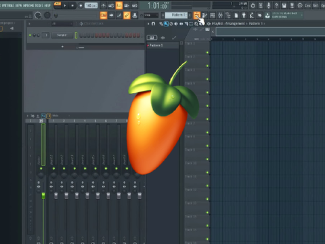This screenshot has height=244, width=325.
Task: Open the Playlist menu arrow
Action: pos(148,24)
